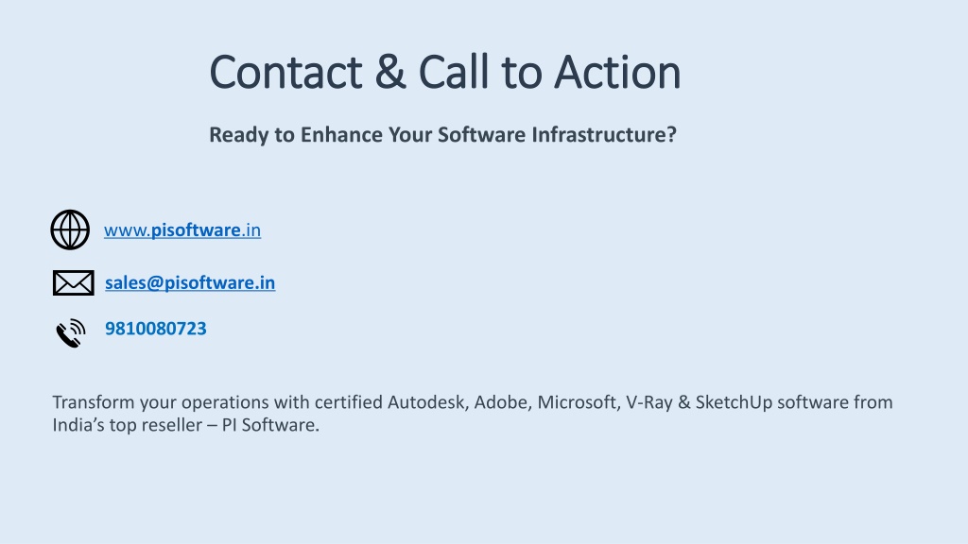Screen dimensions: 968x544
Task: Click the envelope email icon
Action: pos(74,282)
